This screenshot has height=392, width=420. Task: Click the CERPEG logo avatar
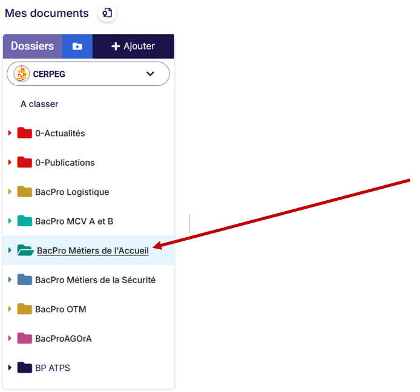click(x=22, y=74)
